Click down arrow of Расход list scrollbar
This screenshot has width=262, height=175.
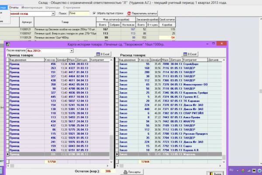click(224, 162)
